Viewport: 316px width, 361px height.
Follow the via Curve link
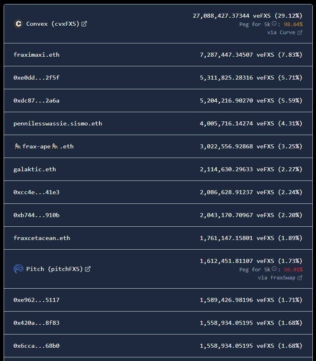(281, 33)
